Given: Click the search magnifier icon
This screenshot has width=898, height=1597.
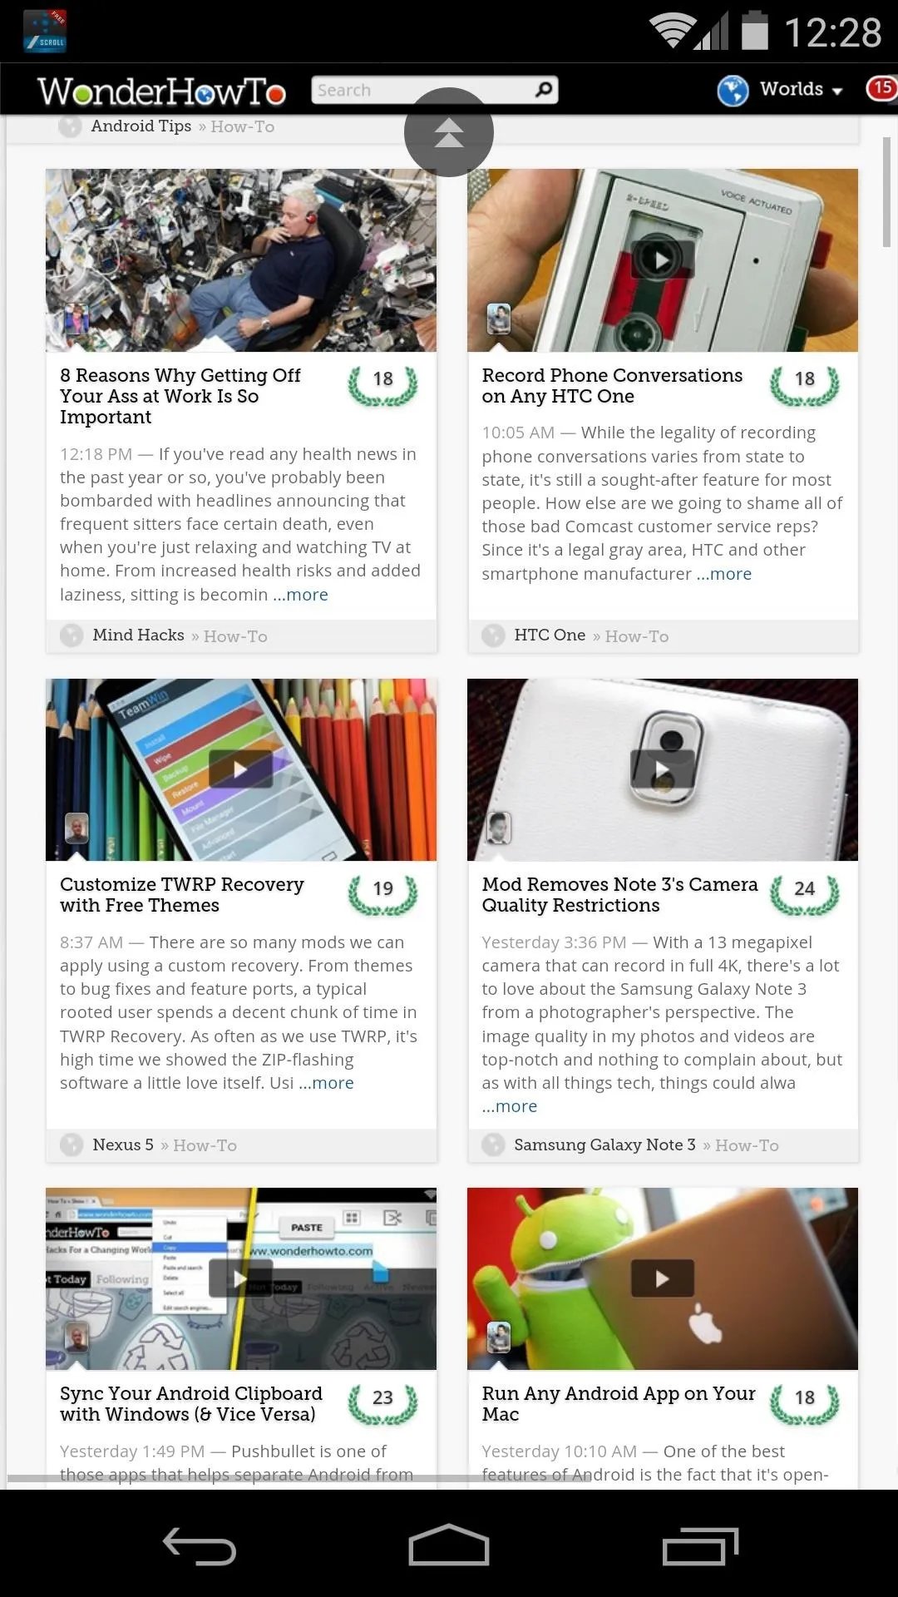Looking at the screenshot, I should [544, 89].
